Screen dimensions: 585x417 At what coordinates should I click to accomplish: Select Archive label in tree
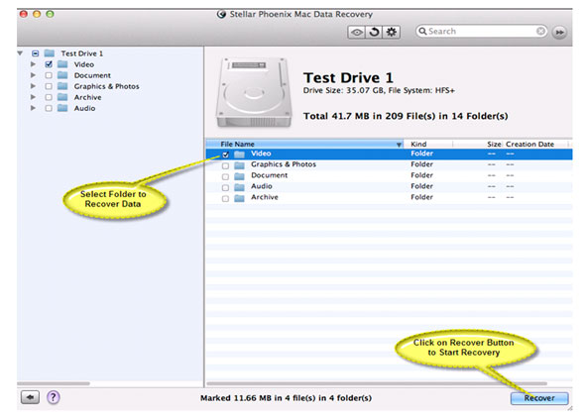[x=87, y=97]
